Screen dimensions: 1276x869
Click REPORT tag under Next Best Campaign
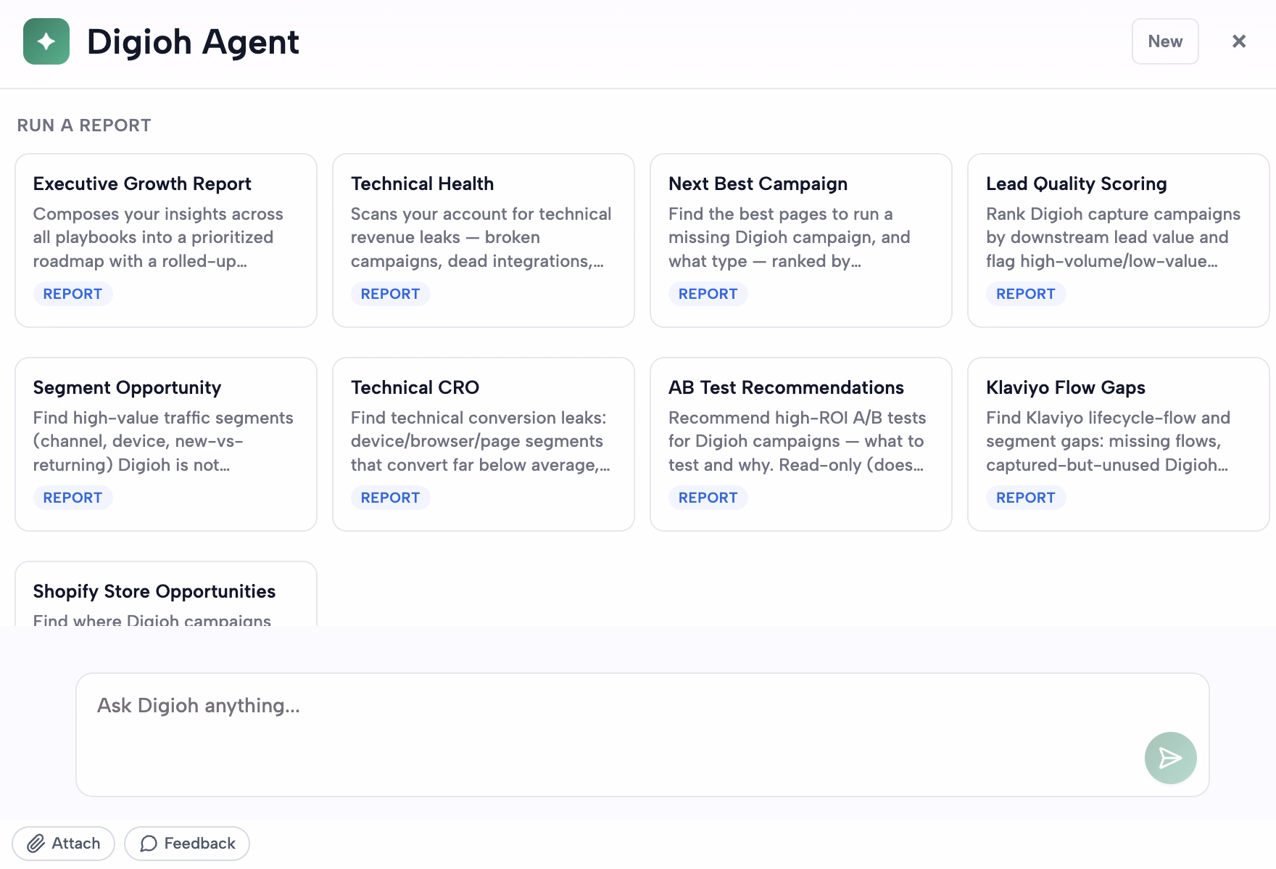coord(708,294)
